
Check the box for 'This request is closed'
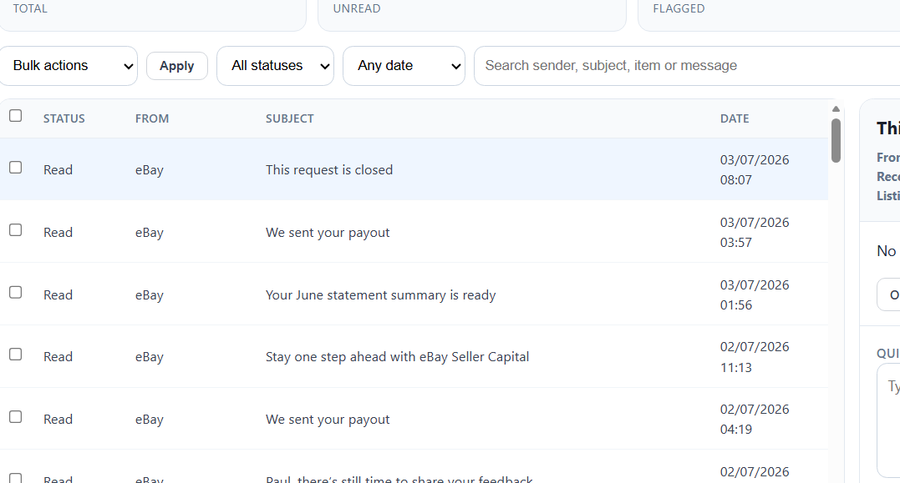[x=16, y=168]
